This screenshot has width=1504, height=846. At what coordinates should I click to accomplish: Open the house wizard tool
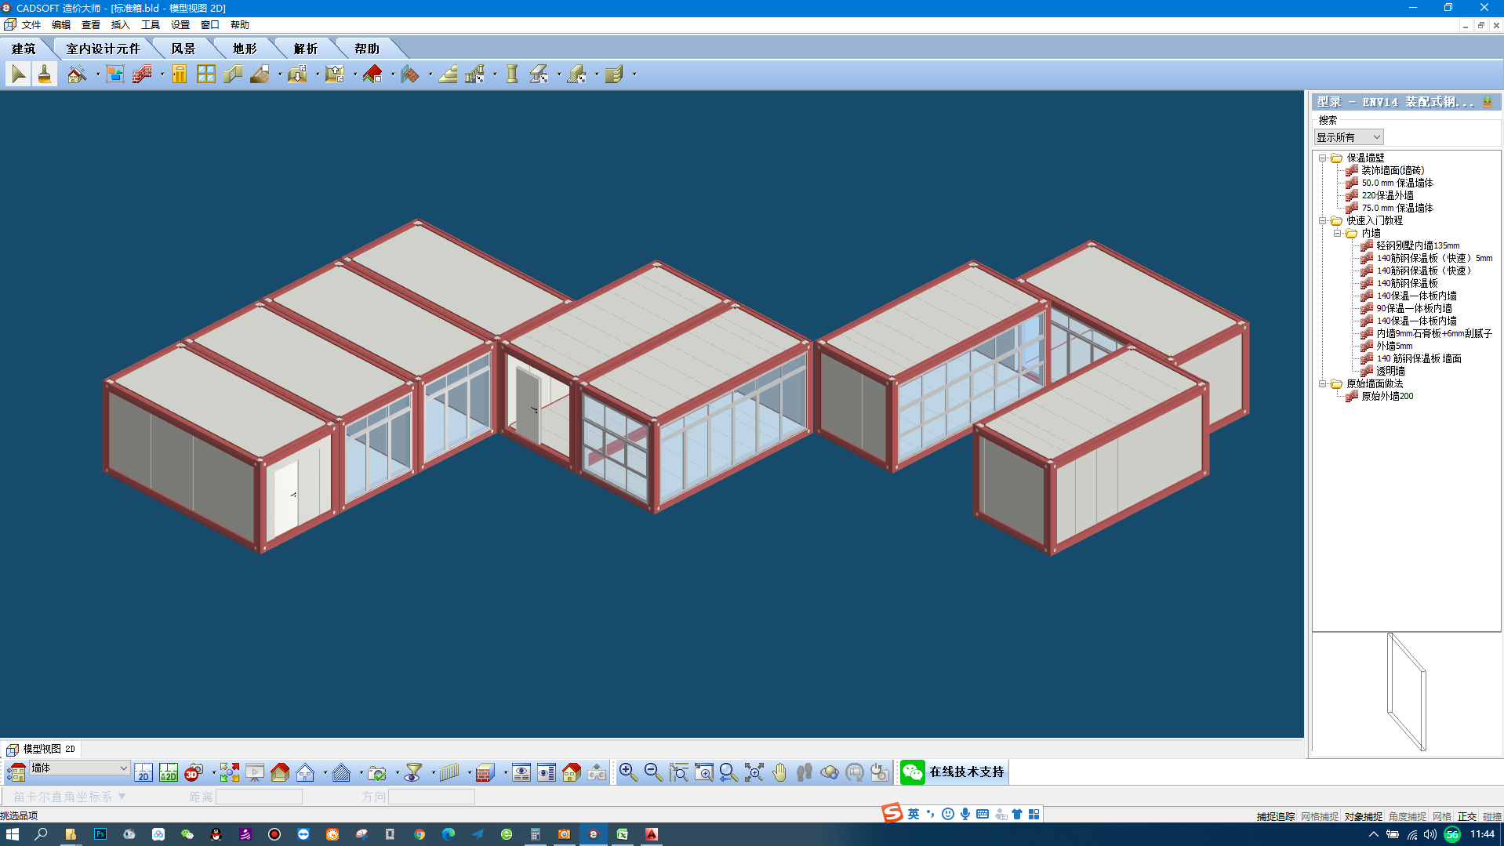pyautogui.click(x=77, y=74)
